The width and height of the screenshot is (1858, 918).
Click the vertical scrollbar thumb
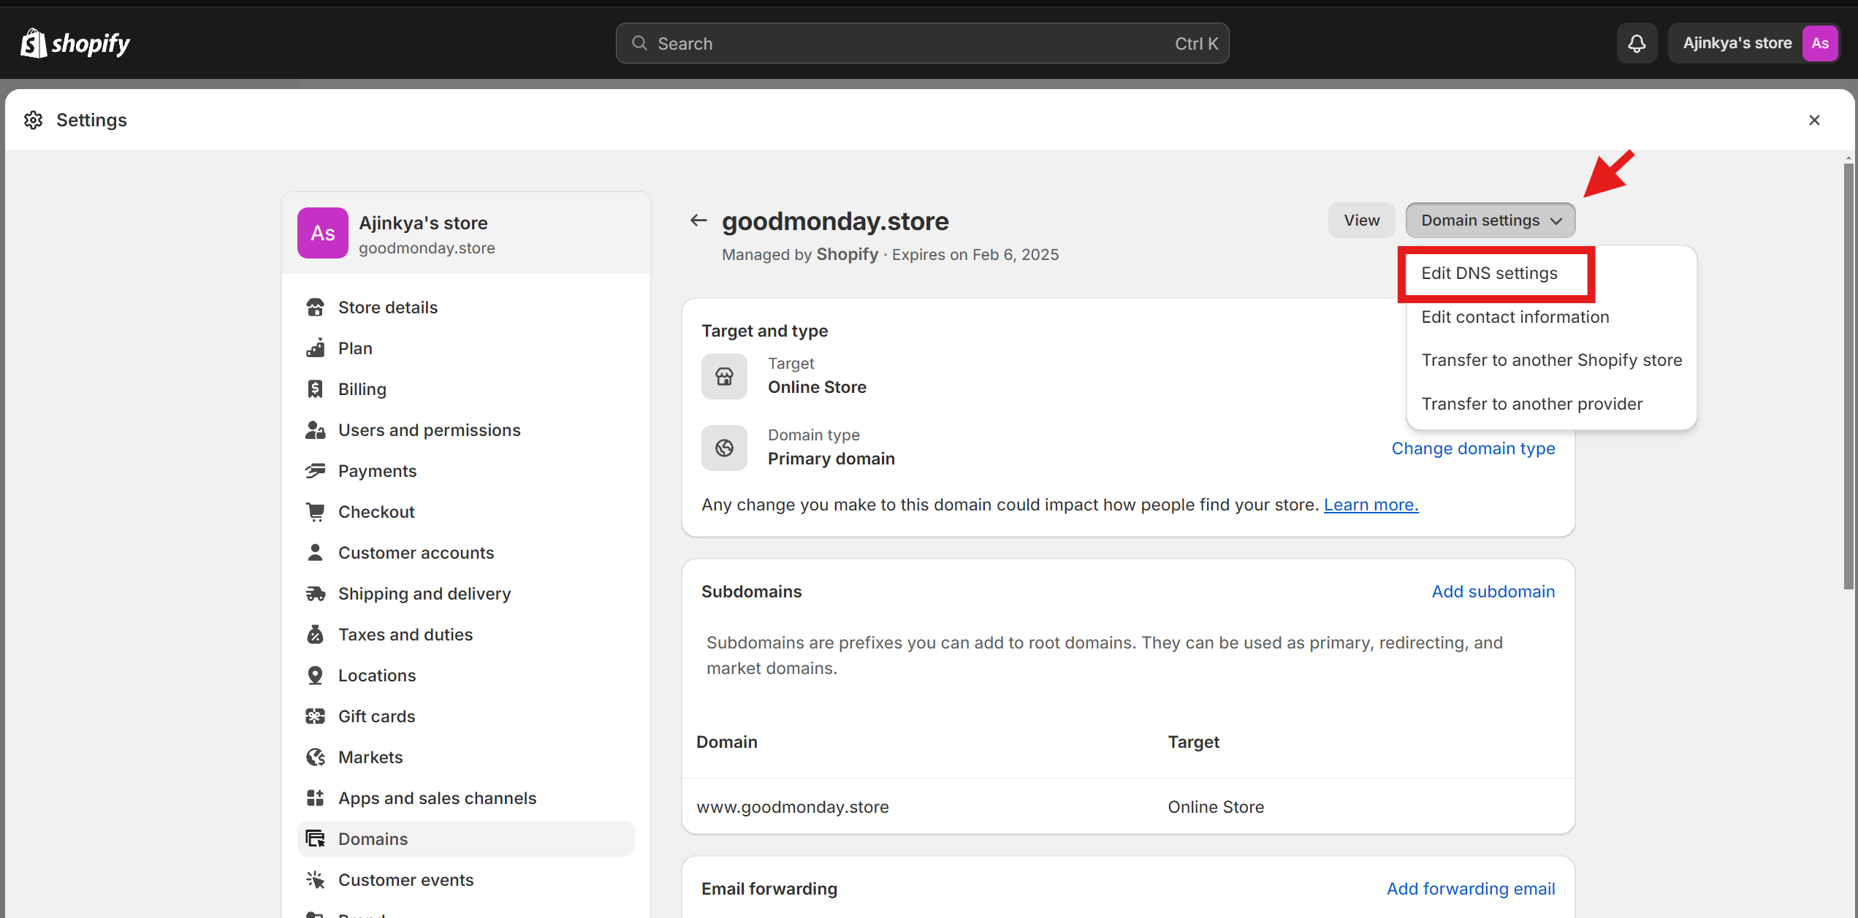pyautogui.click(x=1849, y=375)
